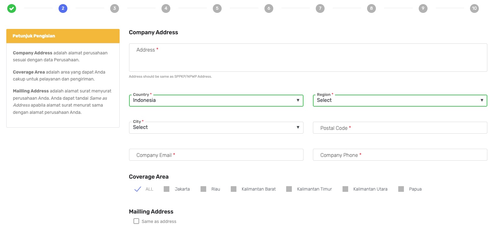Click the active step 2 circle
The height and width of the screenshot is (228, 493).
coord(63,8)
